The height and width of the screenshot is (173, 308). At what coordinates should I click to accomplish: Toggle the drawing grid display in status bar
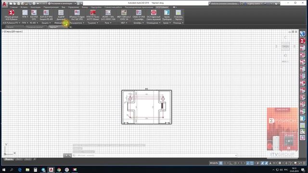[x=221, y=163]
